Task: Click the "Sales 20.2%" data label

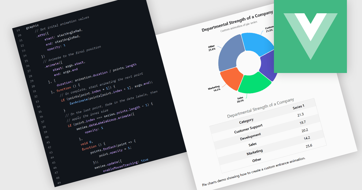Action: pyautogui.click(x=240, y=99)
